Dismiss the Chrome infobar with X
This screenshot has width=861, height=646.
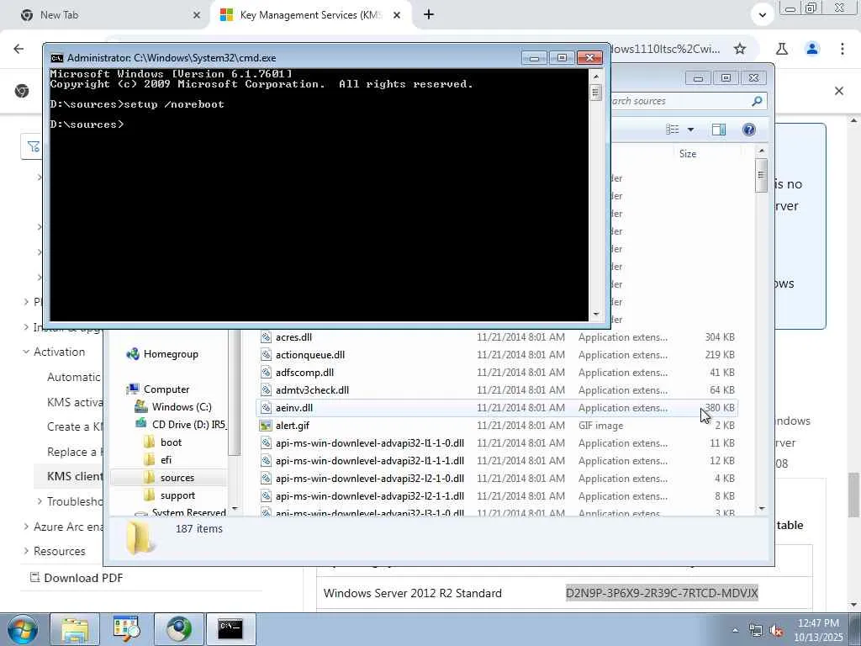839,91
